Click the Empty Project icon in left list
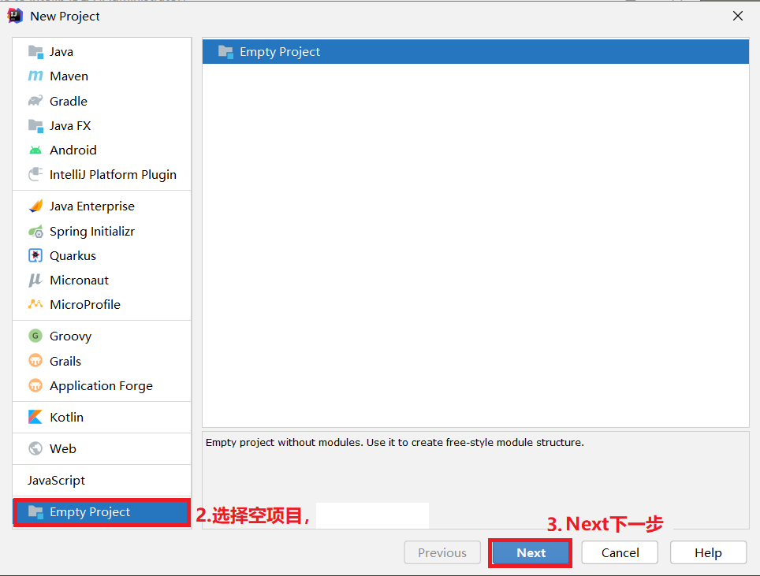760x576 pixels. 35,511
